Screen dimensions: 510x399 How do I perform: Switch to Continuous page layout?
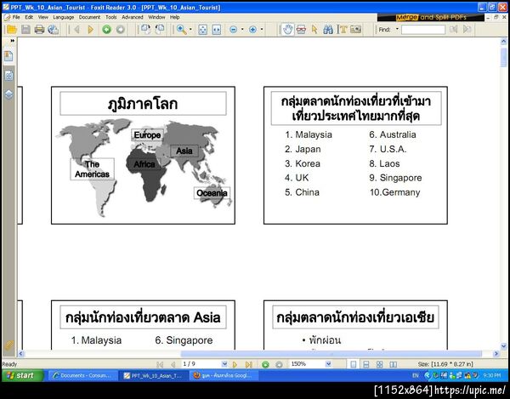click(x=366, y=364)
